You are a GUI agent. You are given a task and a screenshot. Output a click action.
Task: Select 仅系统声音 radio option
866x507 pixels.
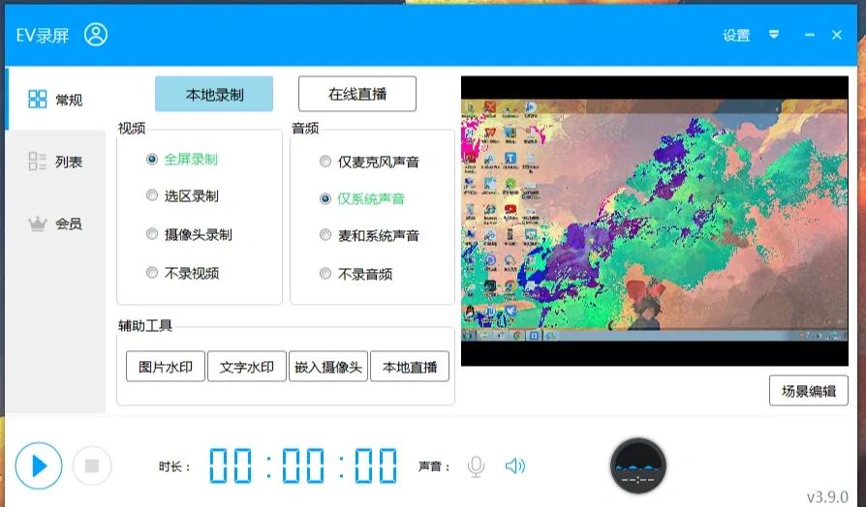click(x=362, y=198)
